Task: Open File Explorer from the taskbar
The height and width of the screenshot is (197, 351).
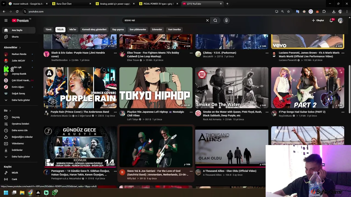Action: pos(22,193)
